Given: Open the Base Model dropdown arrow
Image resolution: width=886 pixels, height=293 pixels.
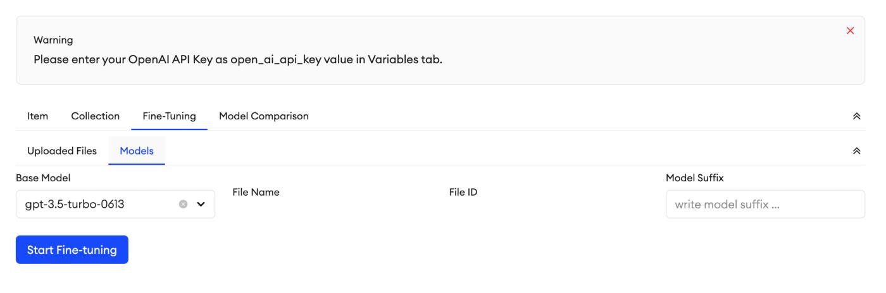Looking at the screenshot, I should 201,205.
